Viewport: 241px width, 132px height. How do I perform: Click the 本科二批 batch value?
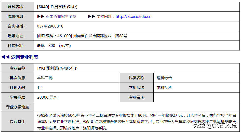pos(45,78)
